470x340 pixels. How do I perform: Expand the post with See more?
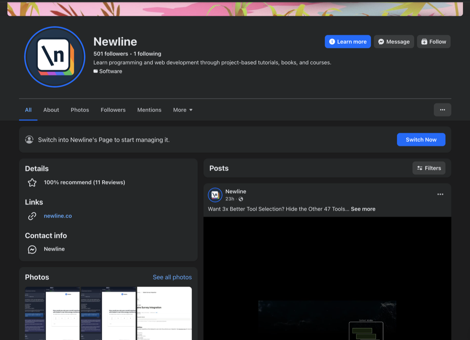(363, 209)
